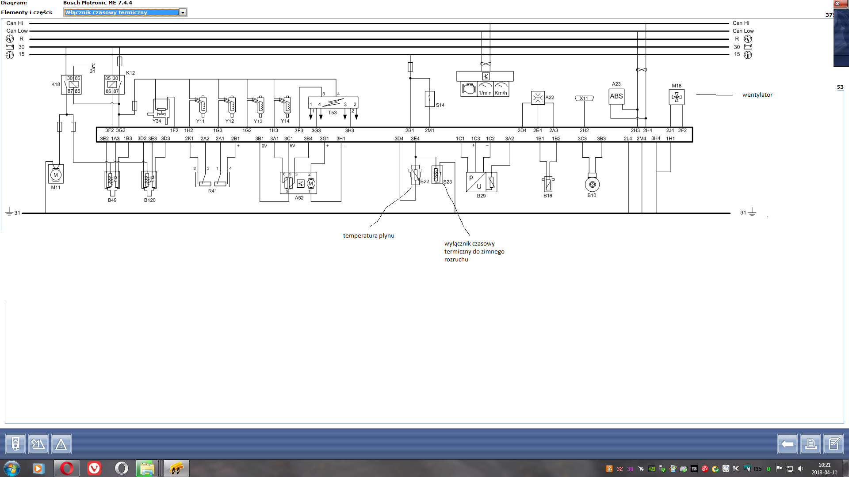849x477 pixels.
Task: Click the instrument cluster engine icon
Action: 469,89
